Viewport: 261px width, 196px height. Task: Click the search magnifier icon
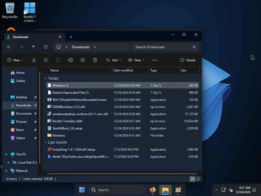[x=194, y=47]
